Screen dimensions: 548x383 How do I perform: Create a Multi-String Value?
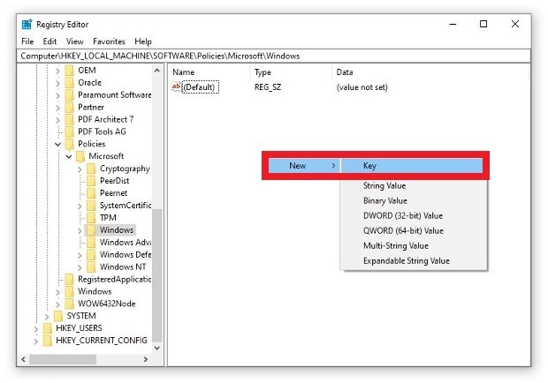(x=396, y=245)
